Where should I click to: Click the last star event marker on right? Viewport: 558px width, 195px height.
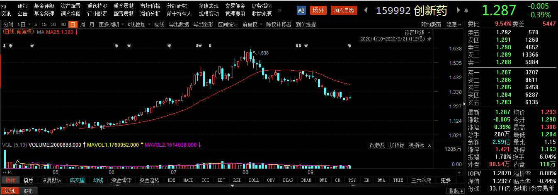(x=349, y=45)
